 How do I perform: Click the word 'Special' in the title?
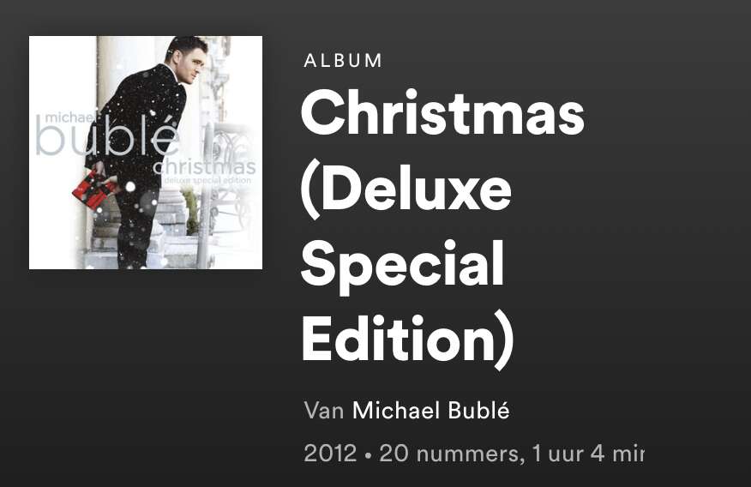click(x=402, y=265)
